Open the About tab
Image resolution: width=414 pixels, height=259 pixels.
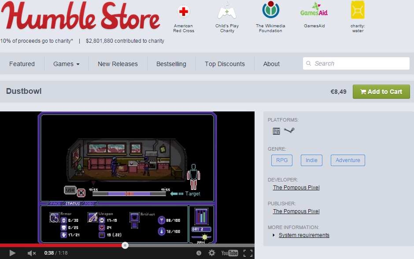click(271, 64)
